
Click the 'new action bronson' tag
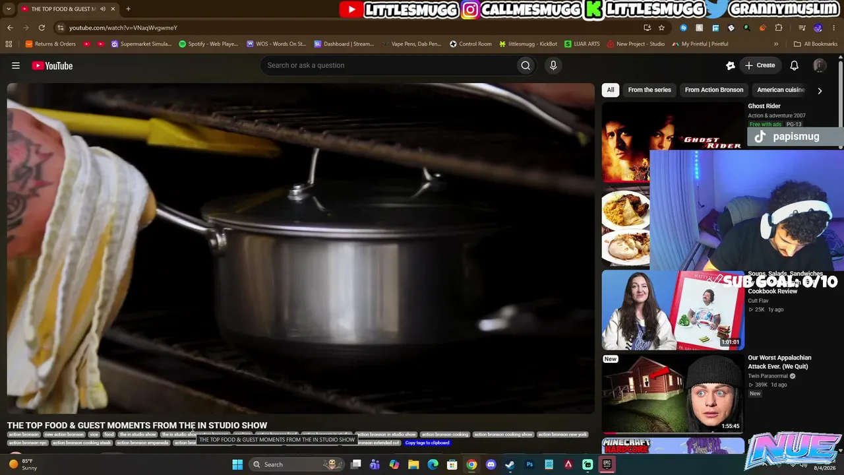[65, 435]
